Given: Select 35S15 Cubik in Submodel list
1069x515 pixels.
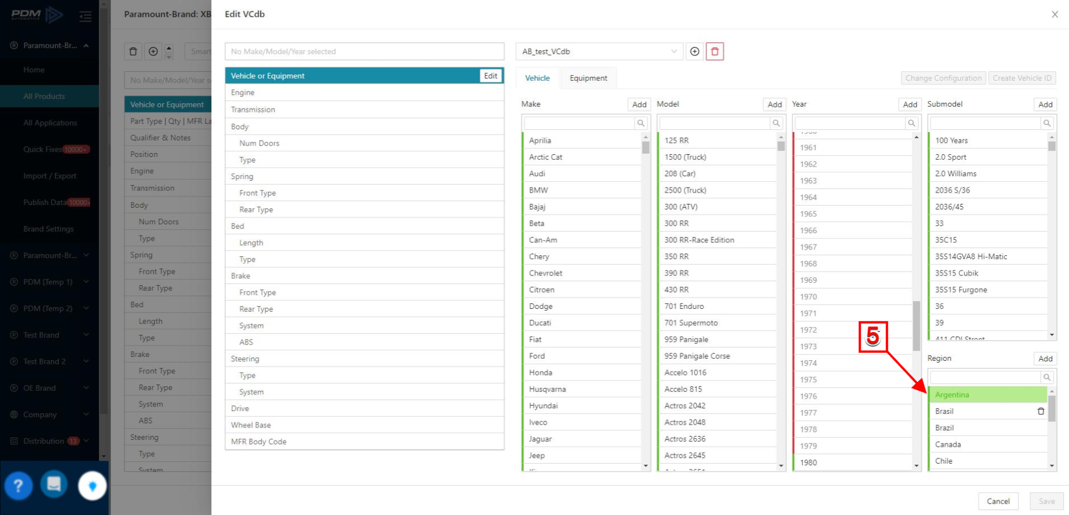Looking at the screenshot, I should click(988, 273).
